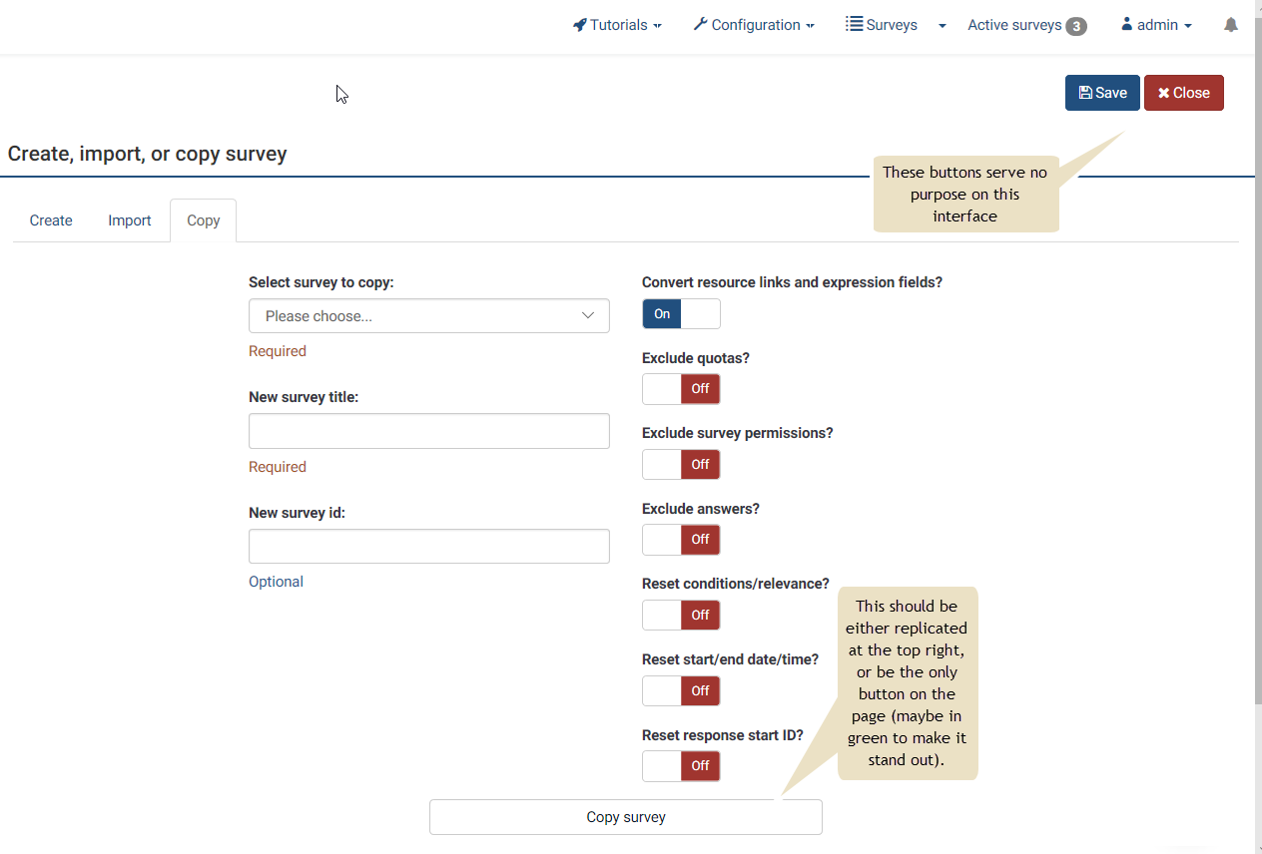
Task: Click the Surveys list icon
Action: (854, 25)
